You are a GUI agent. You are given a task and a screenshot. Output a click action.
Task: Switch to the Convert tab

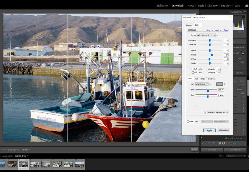tap(190, 25)
